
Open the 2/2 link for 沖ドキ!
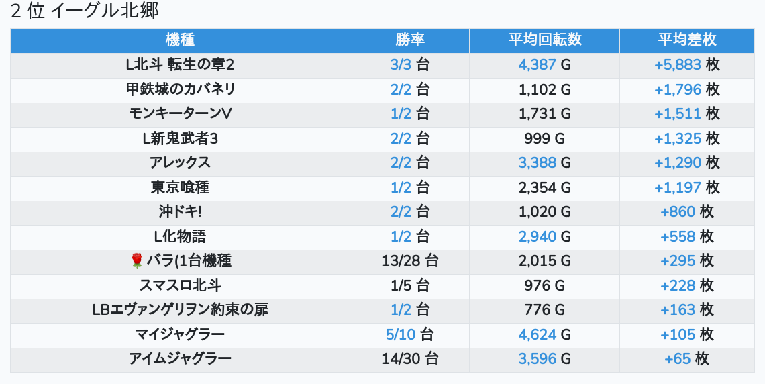[401, 212]
